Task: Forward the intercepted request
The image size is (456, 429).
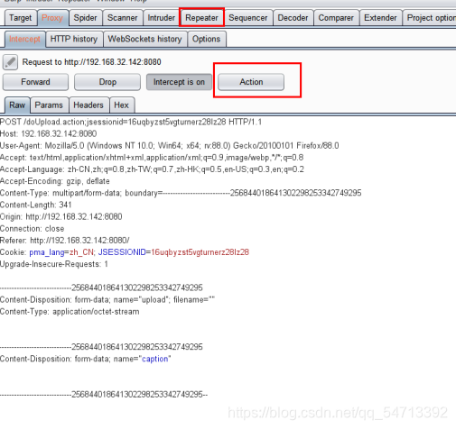Action: click(35, 82)
